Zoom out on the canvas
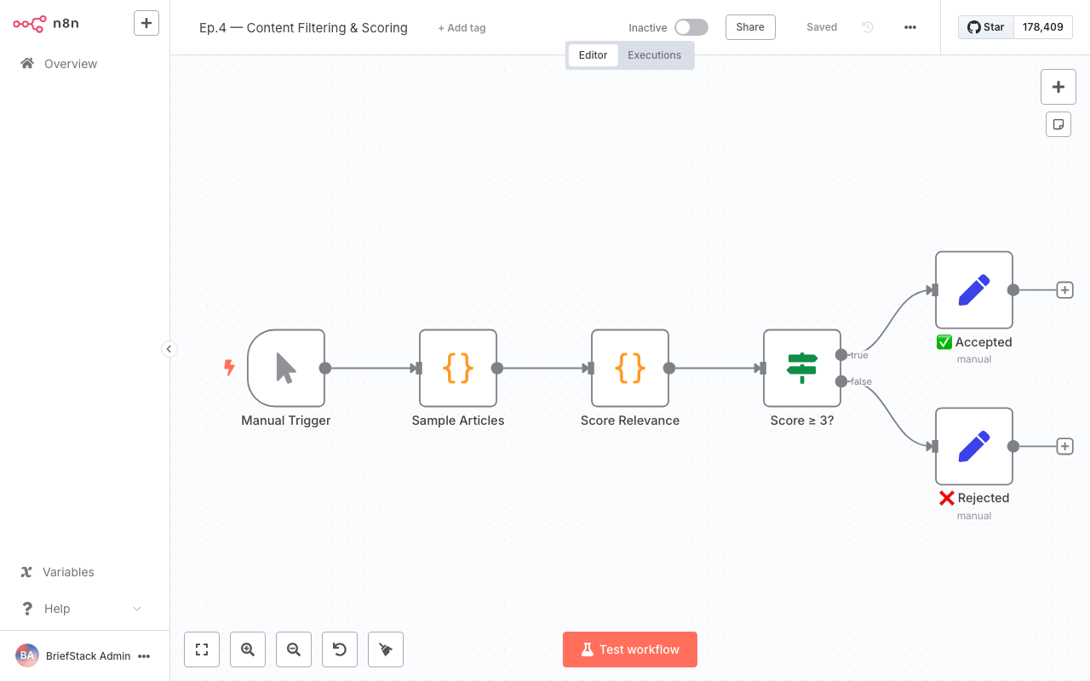The width and height of the screenshot is (1090, 681). pyautogui.click(x=294, y=649)
